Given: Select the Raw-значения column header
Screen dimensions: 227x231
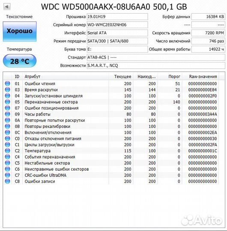Looking at the screenshot, I should pyautogui.click(x=203, y=77).
